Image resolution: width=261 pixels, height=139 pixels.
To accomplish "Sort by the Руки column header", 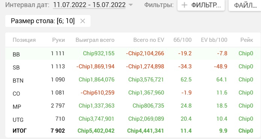I will click(x=59, y=40).
